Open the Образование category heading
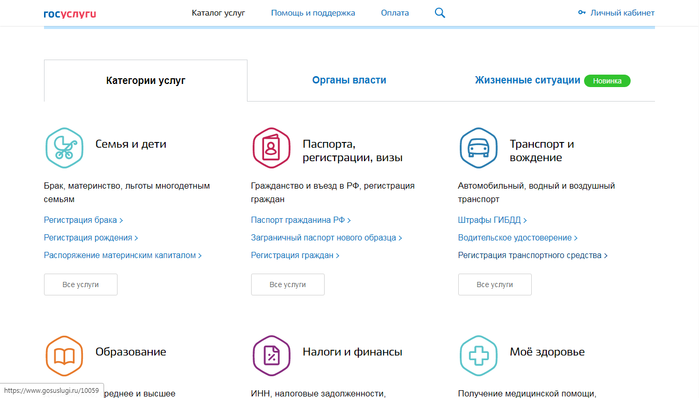The width and height of the screenshot is (699, 398). (x=131, y=352)
